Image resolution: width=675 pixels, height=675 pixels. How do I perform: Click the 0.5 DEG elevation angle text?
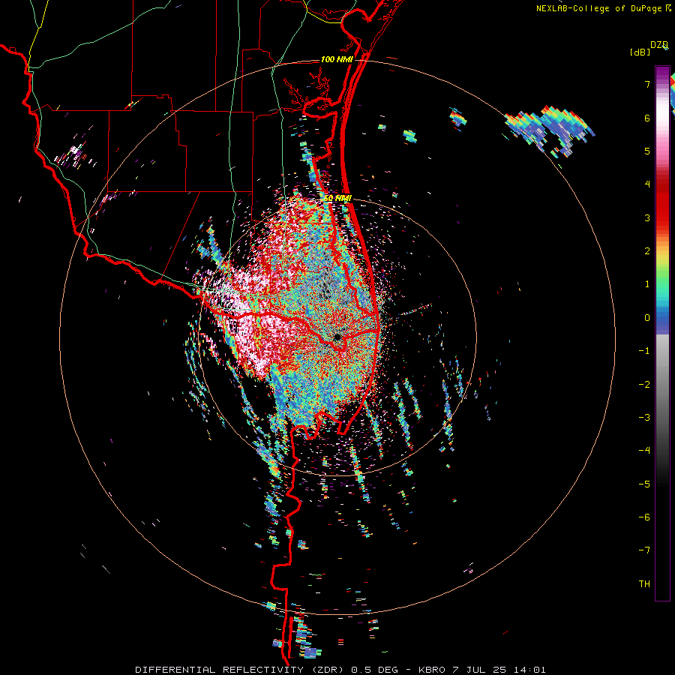(x=378, y=670)
